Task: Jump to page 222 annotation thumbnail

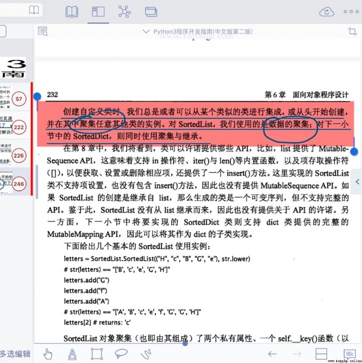Action: coord(19,127)
